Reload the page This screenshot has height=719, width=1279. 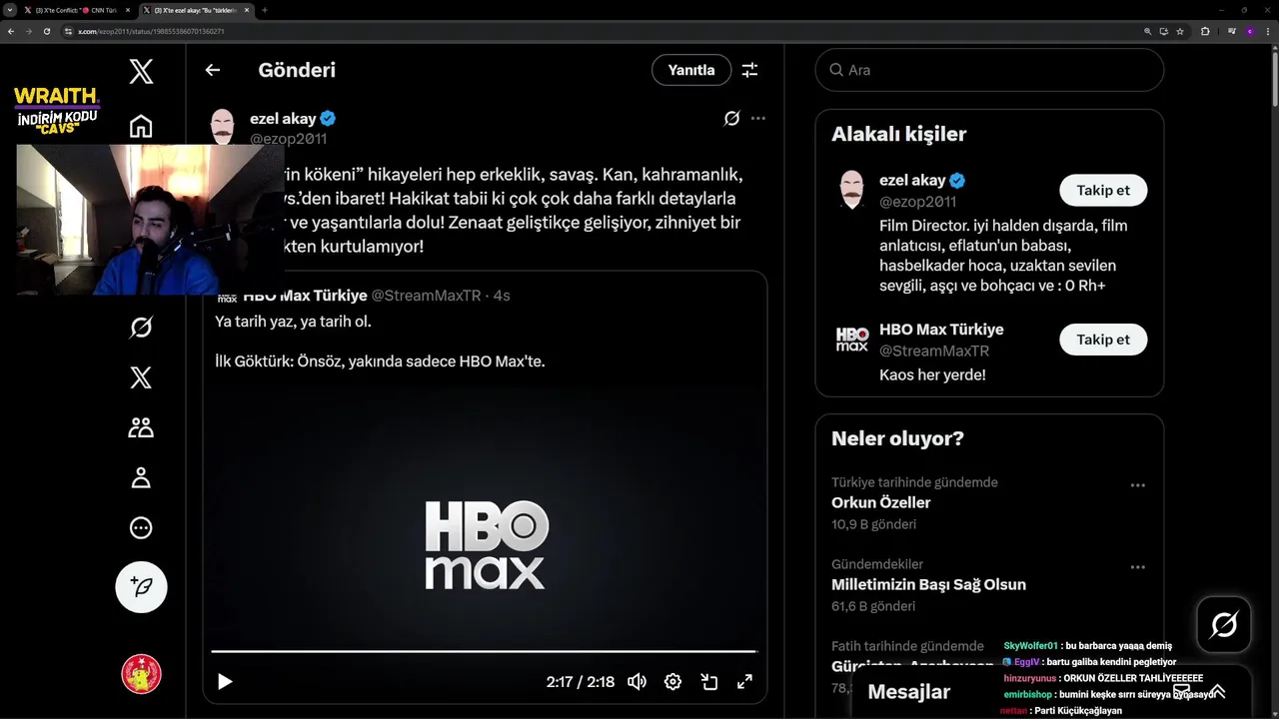tap(47, 31)
